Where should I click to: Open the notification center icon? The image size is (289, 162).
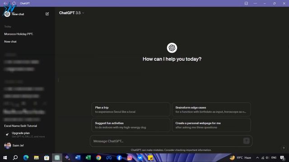282,158
